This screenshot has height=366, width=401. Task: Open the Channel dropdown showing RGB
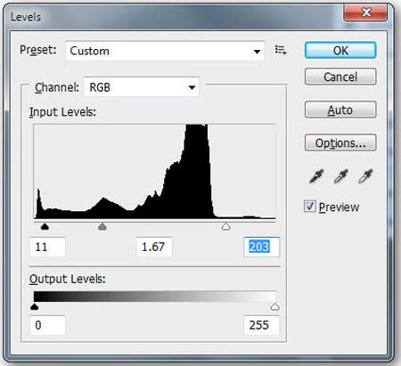(x=142, y=87)
